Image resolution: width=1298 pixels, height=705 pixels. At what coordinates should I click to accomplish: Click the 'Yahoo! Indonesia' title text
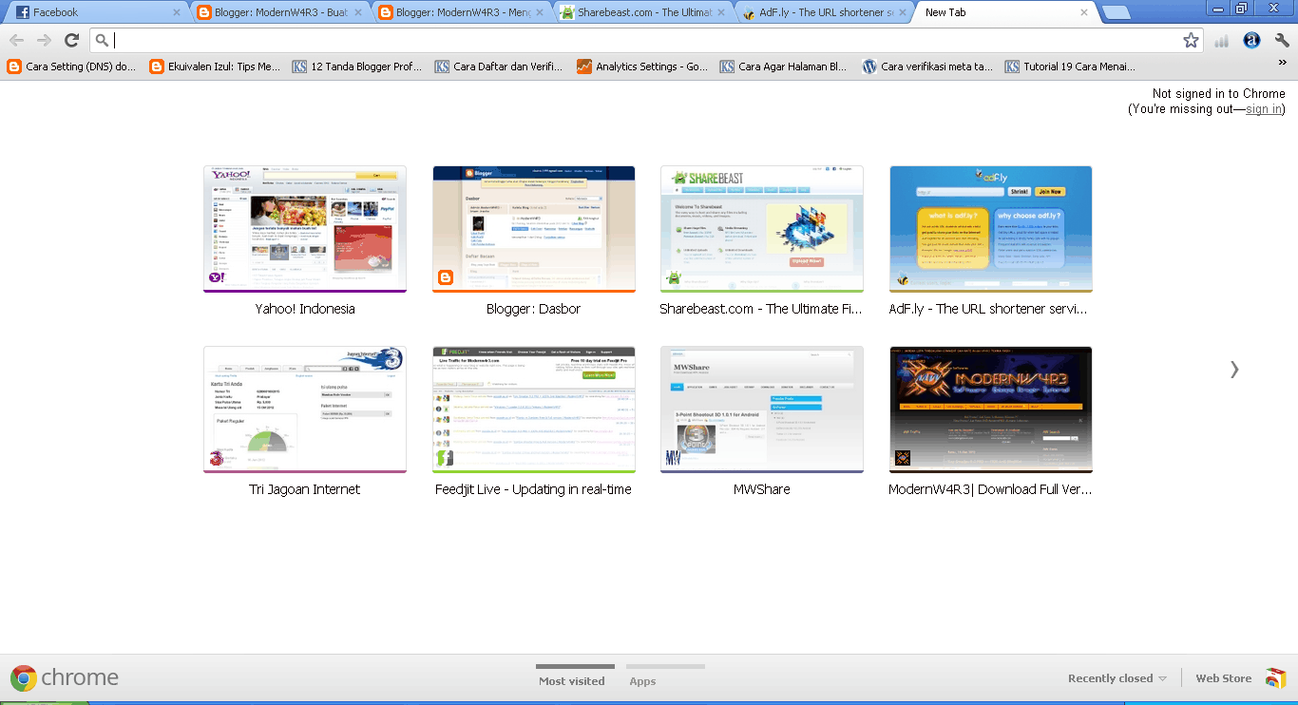(305, 309)
